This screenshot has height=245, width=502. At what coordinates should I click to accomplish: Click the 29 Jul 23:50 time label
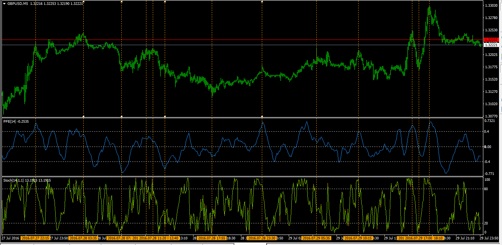(489, 238)
